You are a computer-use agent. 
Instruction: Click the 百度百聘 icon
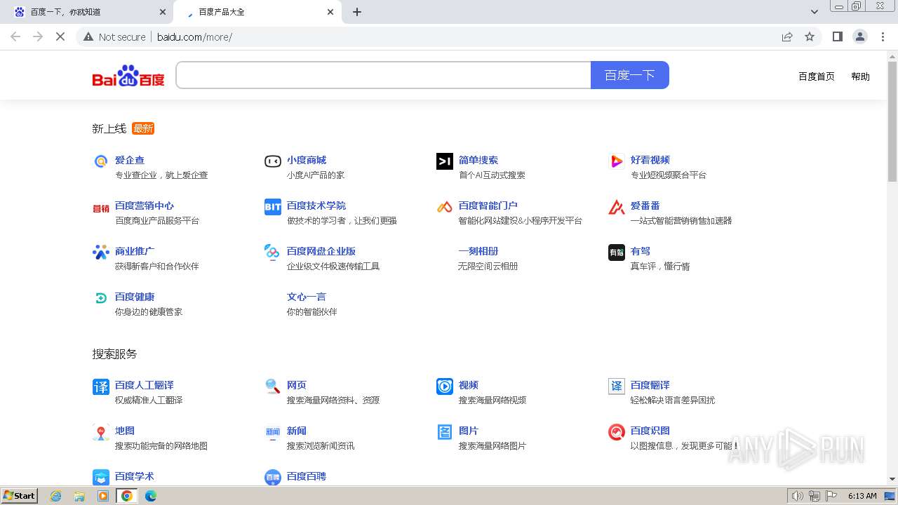(x=273, y=477)
